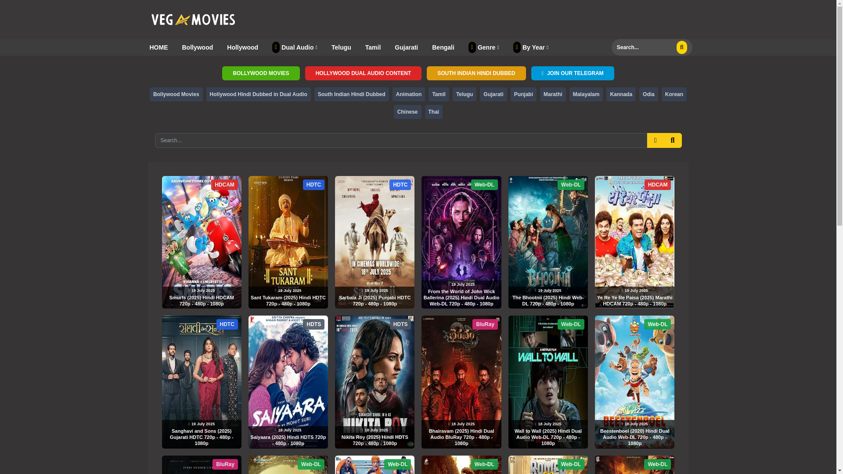Open Ye Re Ye Re Paisa Marathi poster
The image size is (843, 474).
634,242
